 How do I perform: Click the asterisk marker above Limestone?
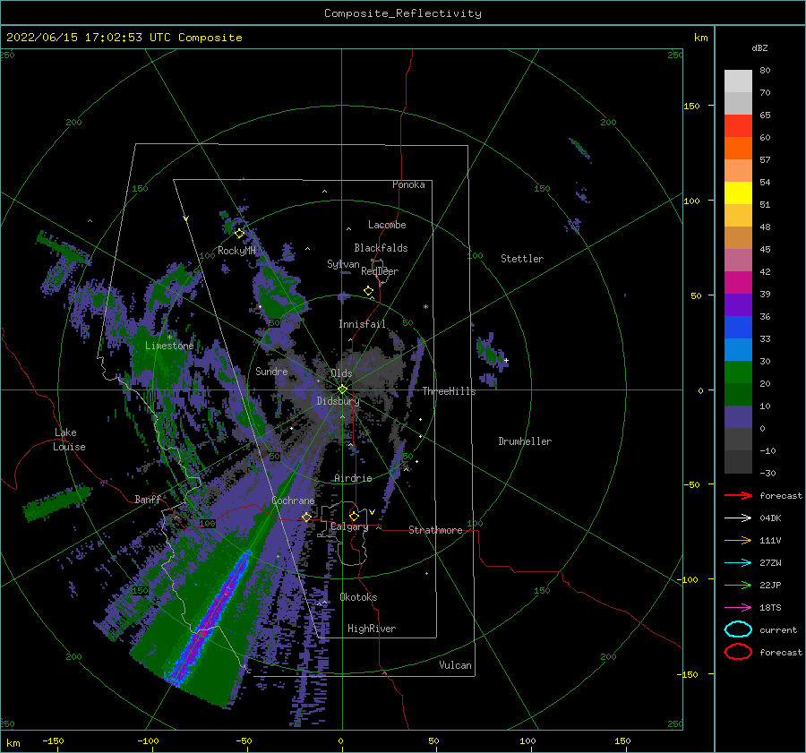point(169,338)
